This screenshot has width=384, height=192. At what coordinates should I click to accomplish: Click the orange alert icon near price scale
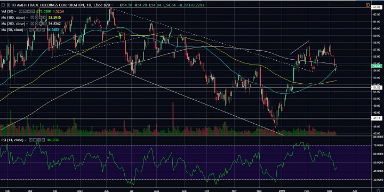click(367, 5)
